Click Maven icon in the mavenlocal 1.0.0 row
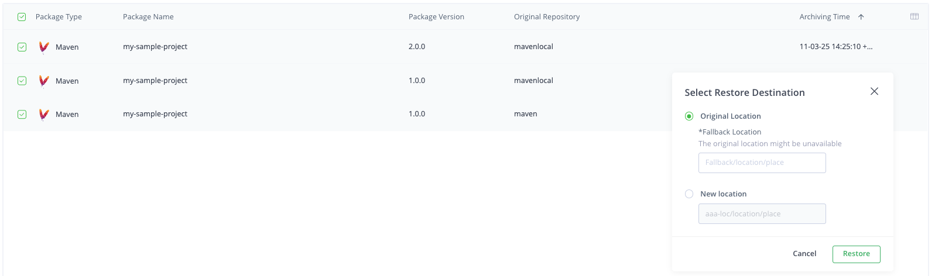935x276 pixels. [x=44, y=81]
